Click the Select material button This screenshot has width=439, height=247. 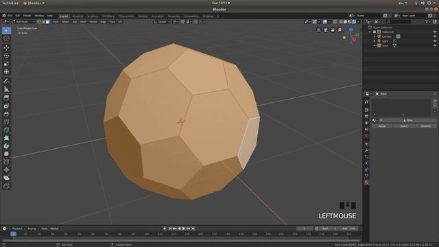[x=404, y=126]
